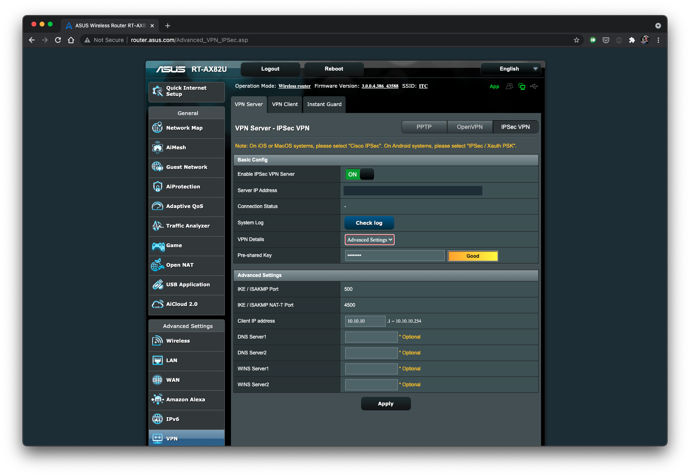Click the AiMesh sidebar icon

[158, 148]
